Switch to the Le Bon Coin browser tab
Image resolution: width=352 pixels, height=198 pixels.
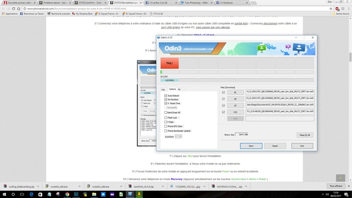161,3
